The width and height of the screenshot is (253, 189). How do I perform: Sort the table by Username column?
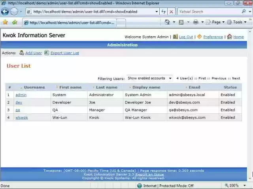pyautogui.click(x=34, y=87)
